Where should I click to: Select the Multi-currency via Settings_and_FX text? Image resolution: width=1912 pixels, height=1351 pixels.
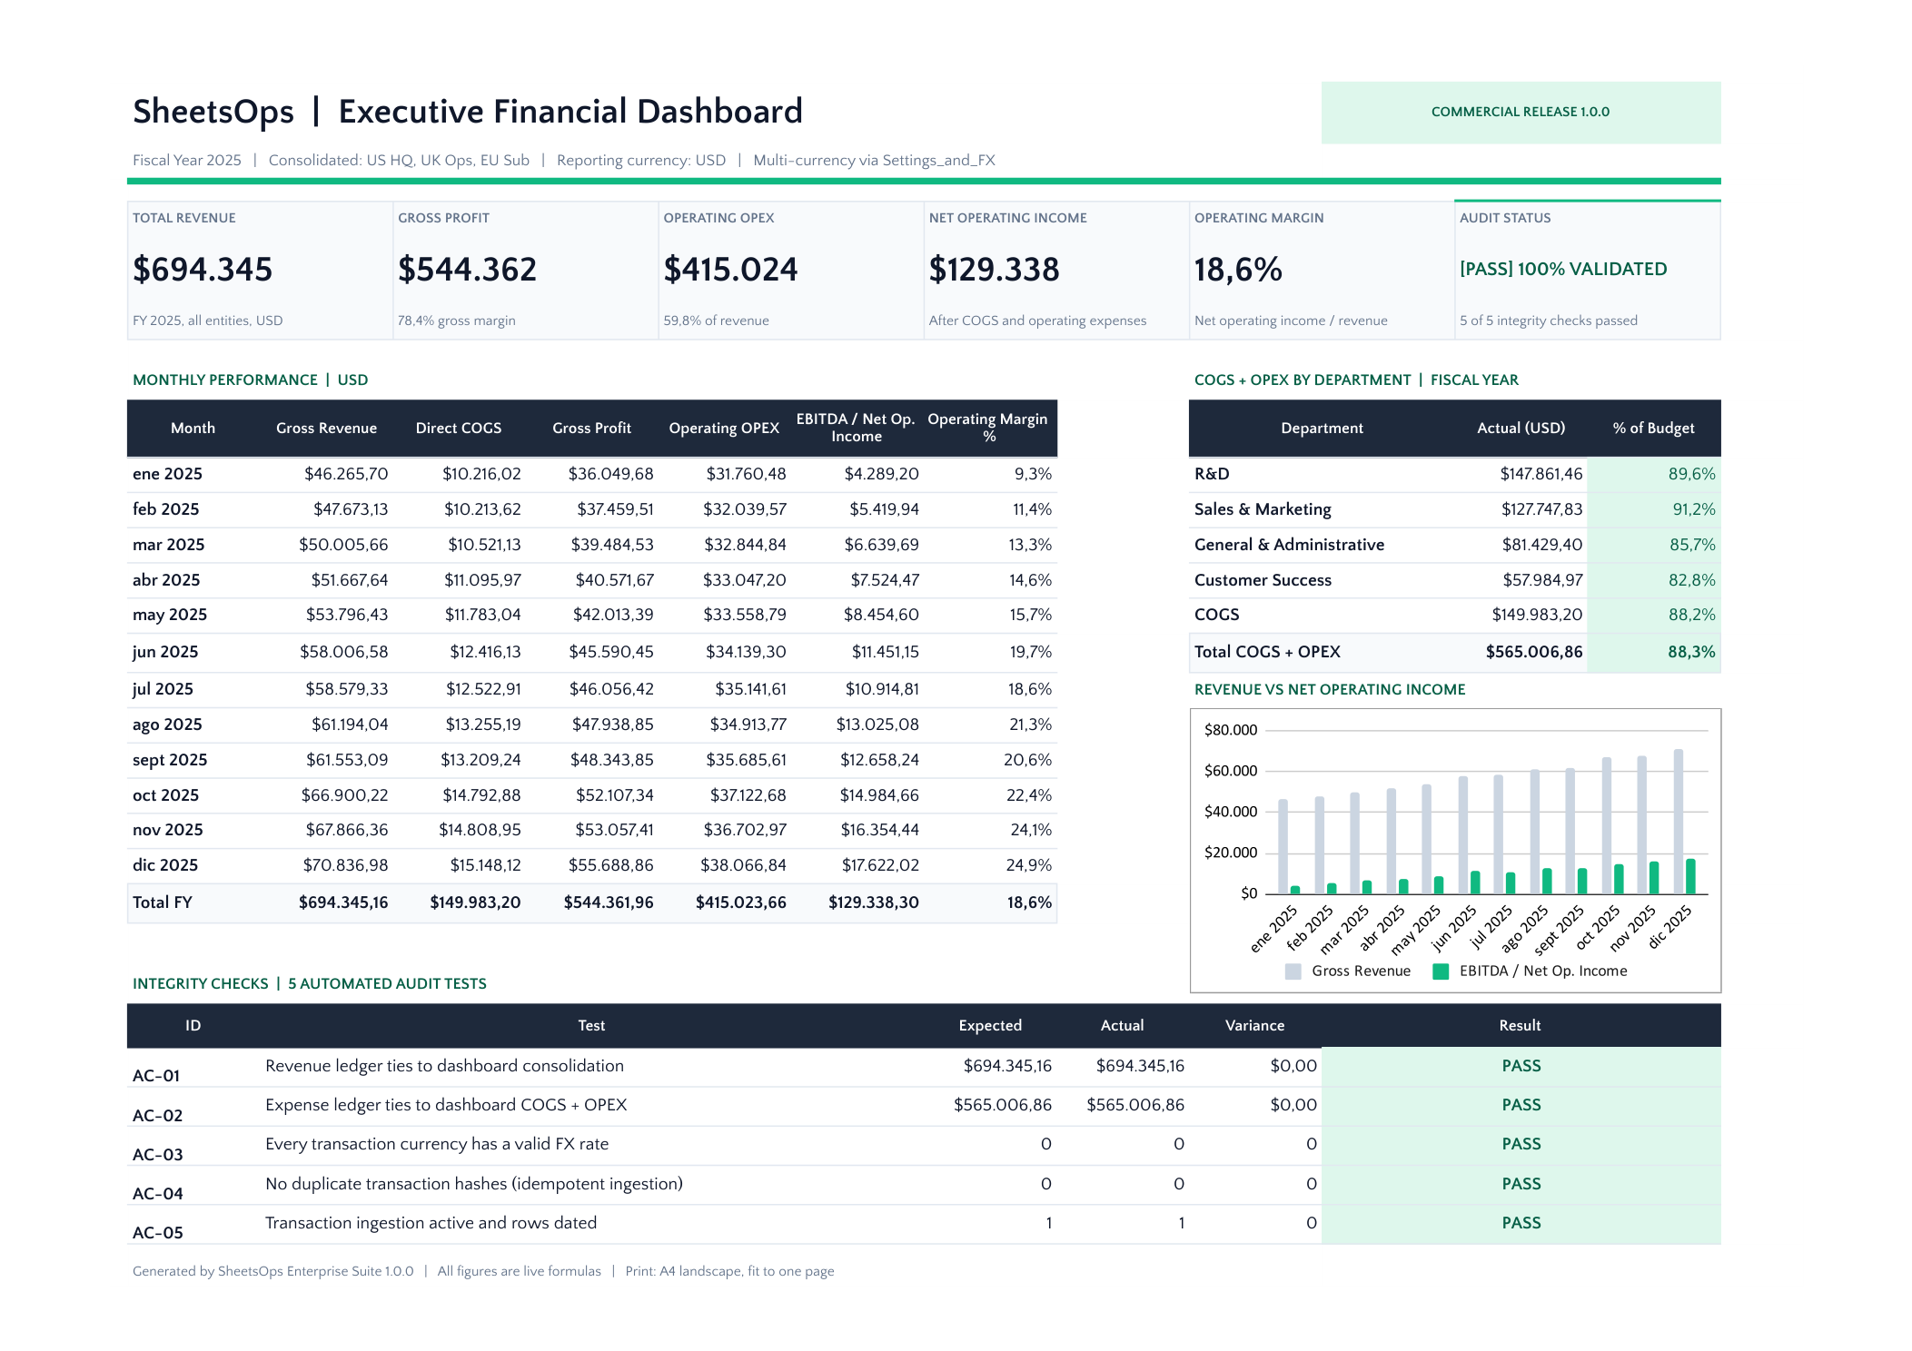[874, 161]
